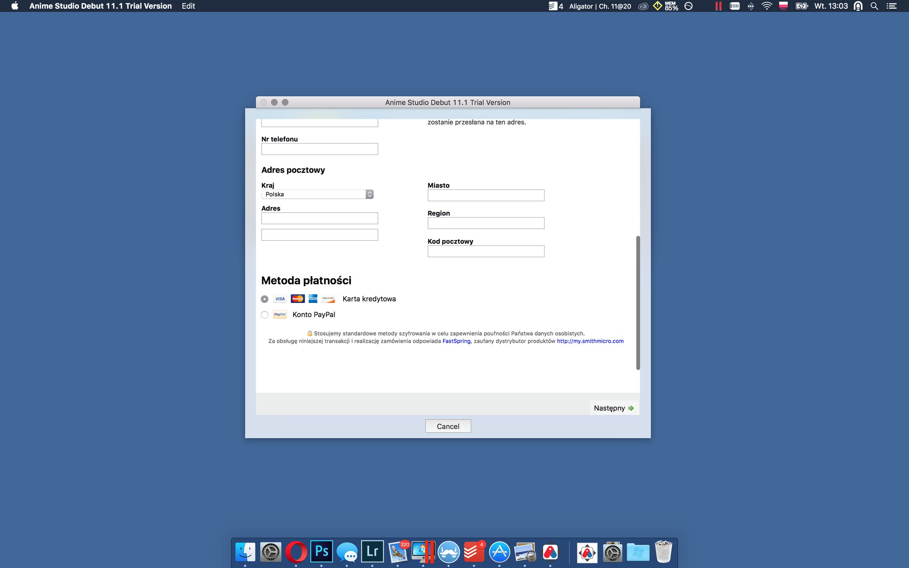909x568 pixels.
Task: Click the Mastercard logo
Action: click(297, 299)
